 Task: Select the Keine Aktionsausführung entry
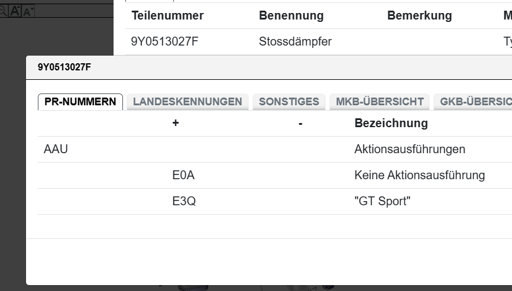pyautogui.click(x=419, y=175)
